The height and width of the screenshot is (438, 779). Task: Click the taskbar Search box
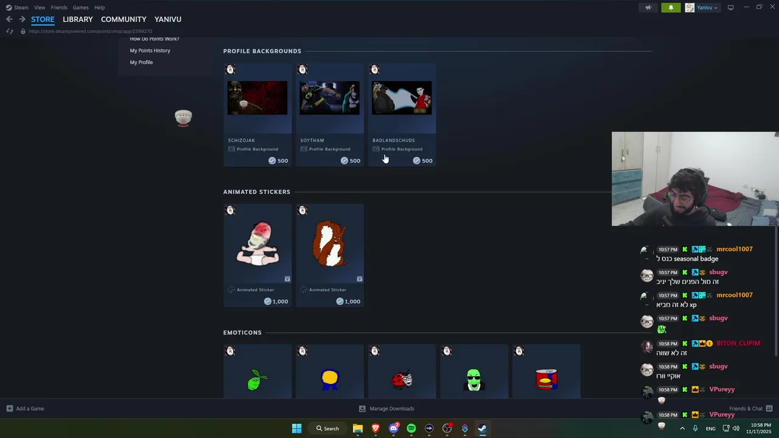click(327, 428)
